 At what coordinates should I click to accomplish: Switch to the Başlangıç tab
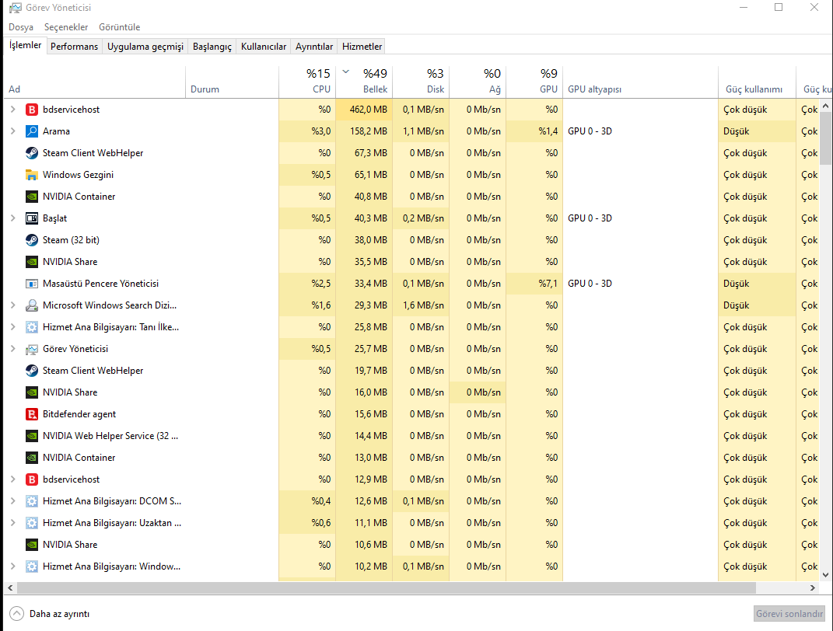tap(212, 47)
